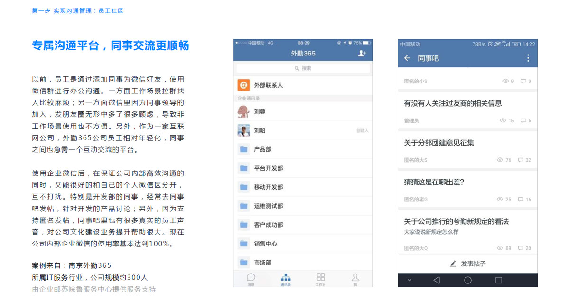Click the 搜索 search field
567x301 pixels.
coord(303,68)
